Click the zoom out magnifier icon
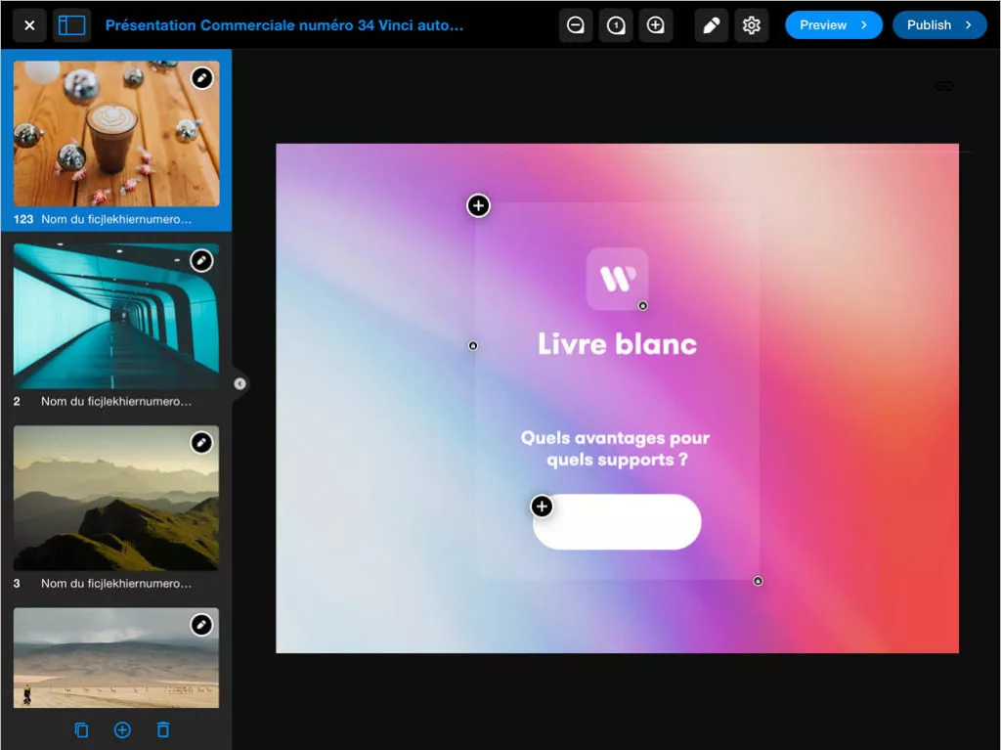 (576, 25)
